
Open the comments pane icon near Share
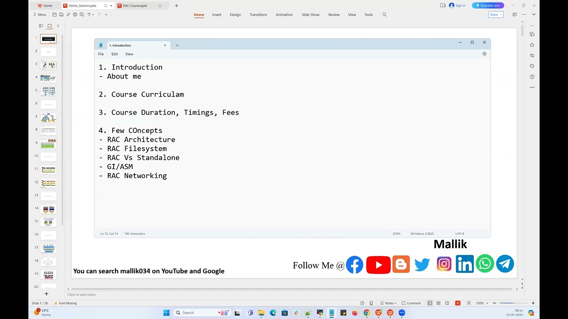[x=515, y=15]
